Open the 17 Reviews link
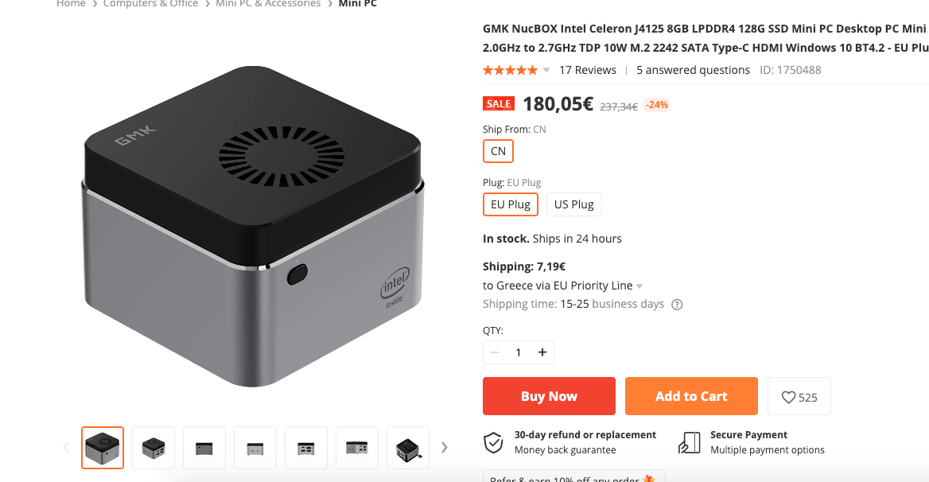Viewport: 929px width, 482px height. coord(587,70)
